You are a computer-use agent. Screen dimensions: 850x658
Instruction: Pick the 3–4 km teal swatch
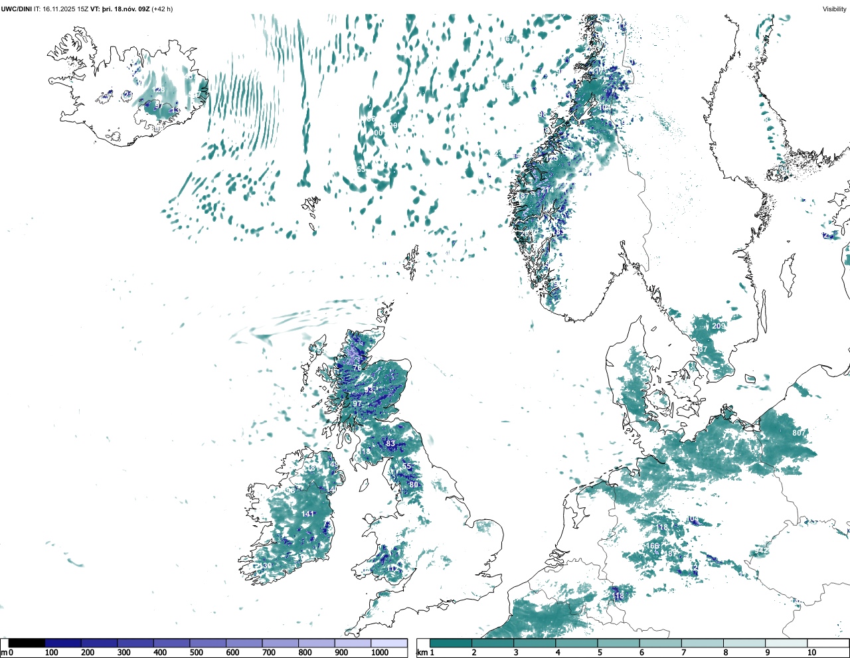(535, 643)
